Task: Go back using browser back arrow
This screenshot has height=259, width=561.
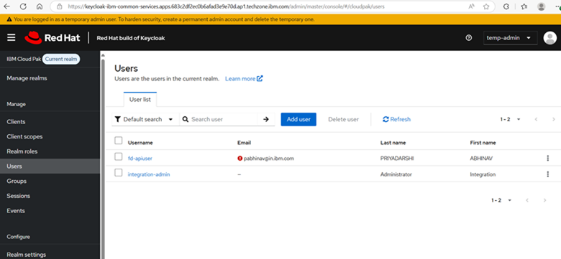Action: 7,6
